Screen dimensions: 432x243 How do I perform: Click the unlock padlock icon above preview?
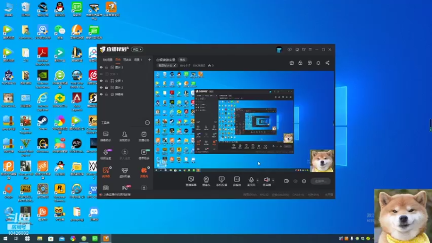[300, 63]
